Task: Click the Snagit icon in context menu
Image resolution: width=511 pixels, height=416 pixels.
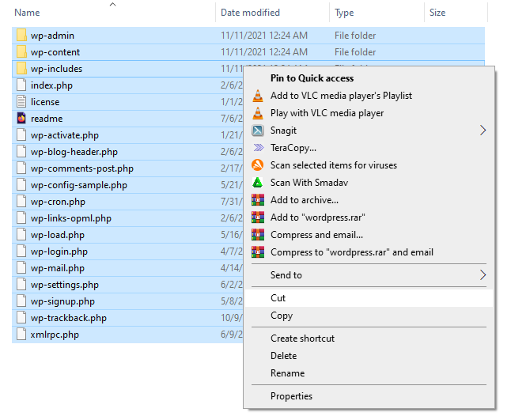Action: click(257, 130)
